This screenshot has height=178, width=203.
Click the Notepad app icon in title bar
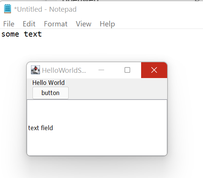pos(8,9)
